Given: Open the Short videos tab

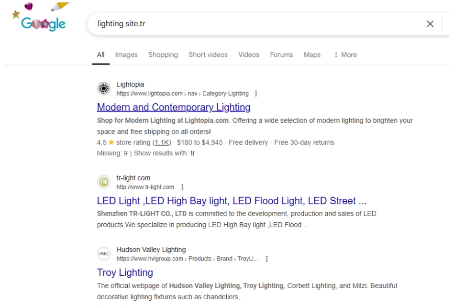Looking at the screenshot, I should pos(208,54).
